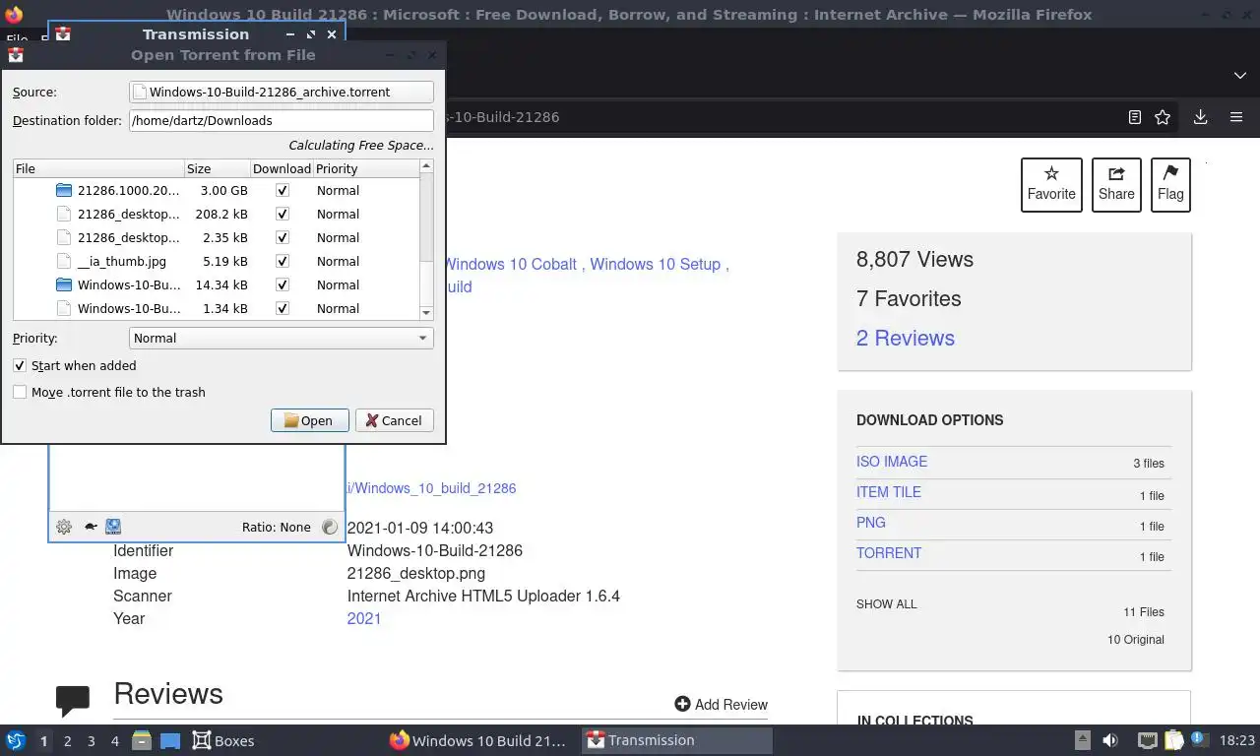Open file manager from taskbar
The image size is (1260, 756).
[x=142, y=740]
